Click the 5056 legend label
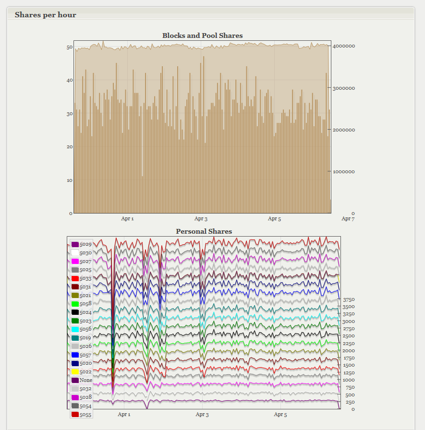The width and height of the screenshot is (425, 430). point(85,329)
